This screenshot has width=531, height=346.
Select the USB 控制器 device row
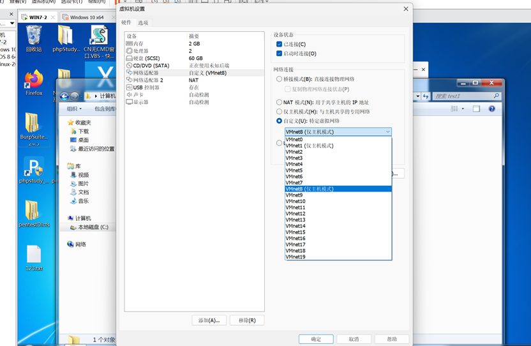tap(194, 87)
